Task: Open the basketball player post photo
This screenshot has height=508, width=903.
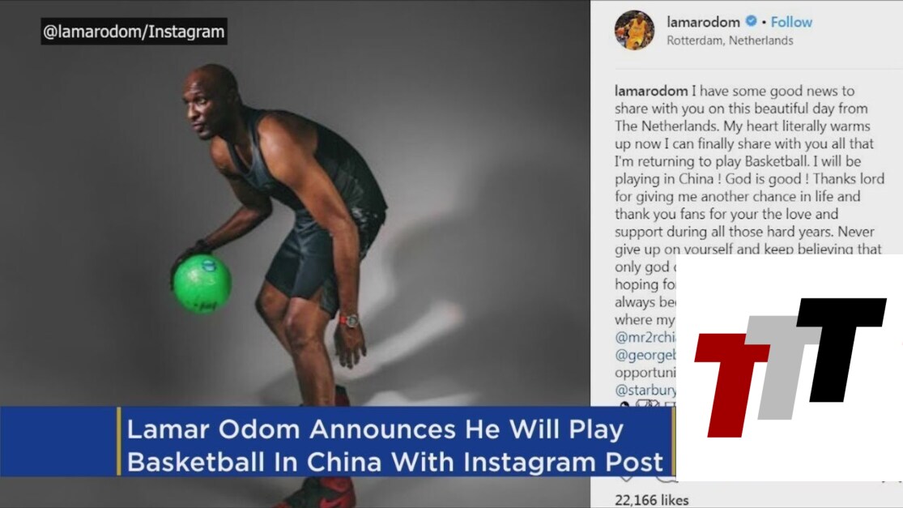Action: coord(295,254)
